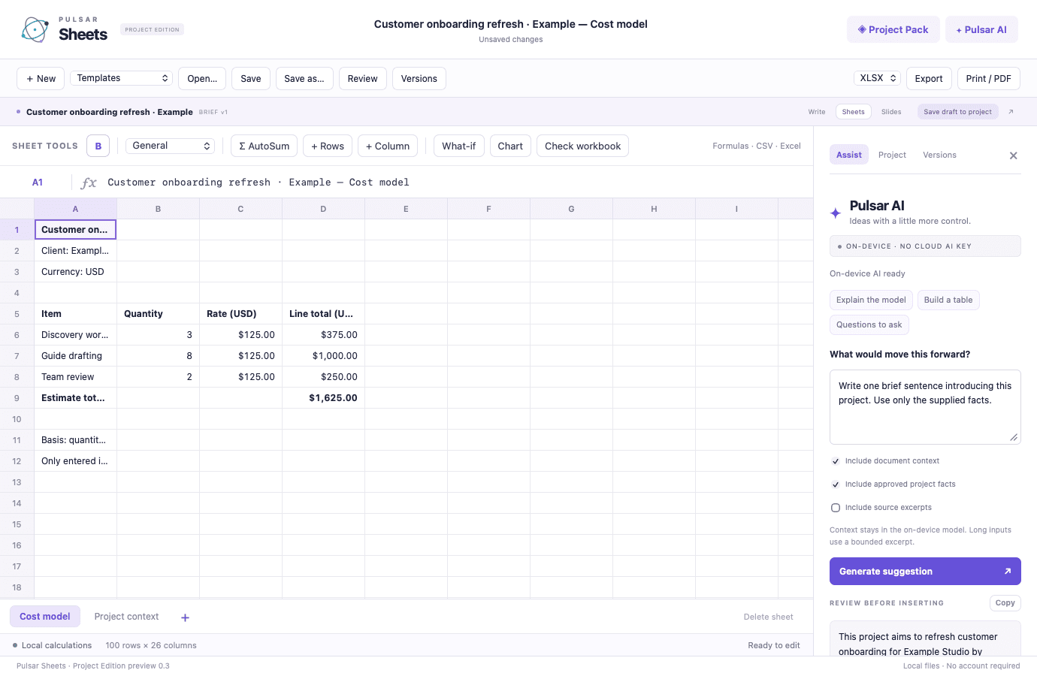Expand the General number format dropdown
1037x676 pixels.
click(x=171, y=146)
